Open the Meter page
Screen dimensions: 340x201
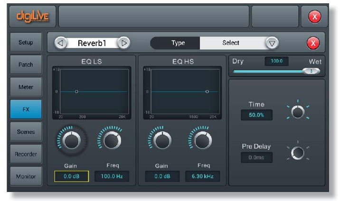coord(26,87)
